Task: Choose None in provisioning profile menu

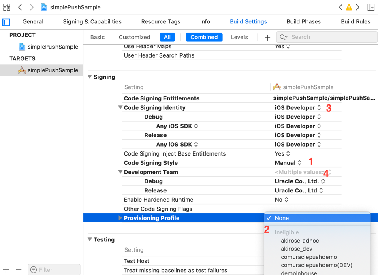Action: [317, 218]
